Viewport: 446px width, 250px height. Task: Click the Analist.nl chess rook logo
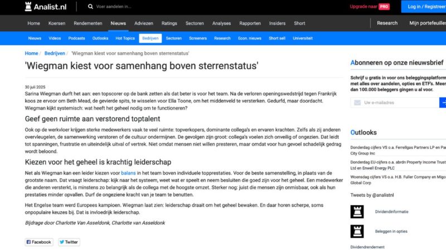[29, 7]
